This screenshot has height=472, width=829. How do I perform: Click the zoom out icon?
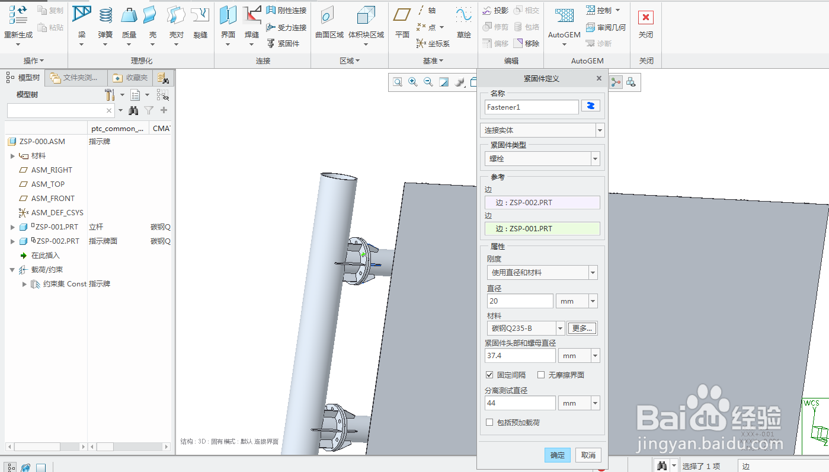coord(428,82)
